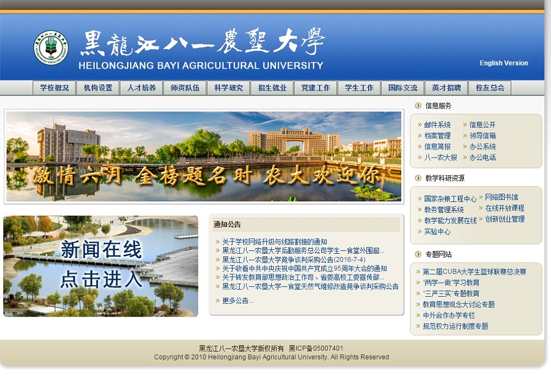The image size is (551, 380).
Task: Click the 通知公告 section heading
Action: click(228, 224)
